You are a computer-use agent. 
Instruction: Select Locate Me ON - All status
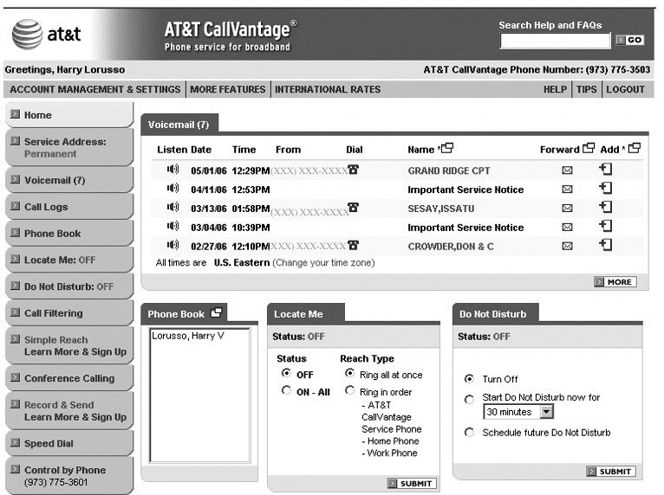(287, 391)
